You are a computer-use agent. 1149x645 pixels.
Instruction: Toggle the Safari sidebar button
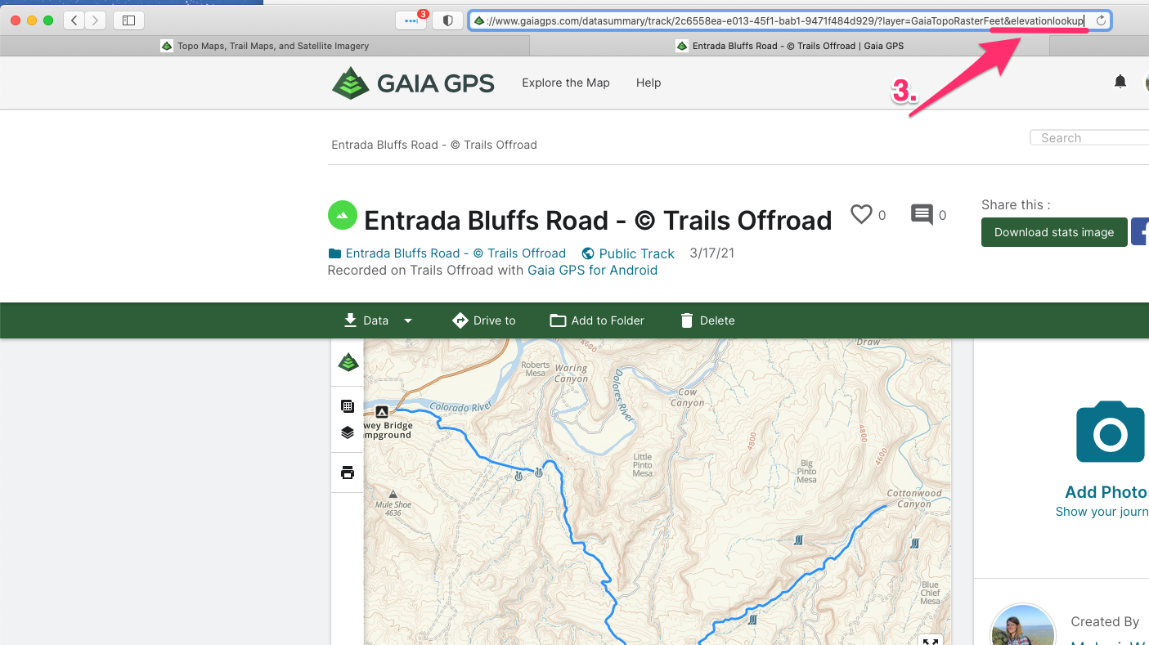(x=128, y=20)
